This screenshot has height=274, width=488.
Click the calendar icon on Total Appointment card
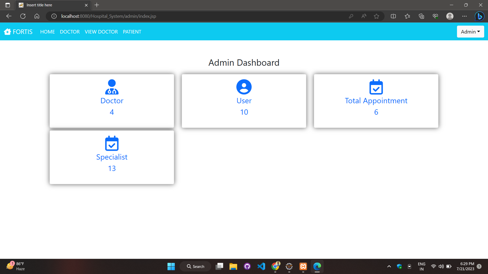(x=376, y=87)
